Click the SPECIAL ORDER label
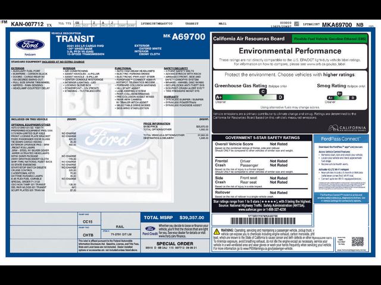This screenshot has height=285, width=381. (x=175, y=243)
